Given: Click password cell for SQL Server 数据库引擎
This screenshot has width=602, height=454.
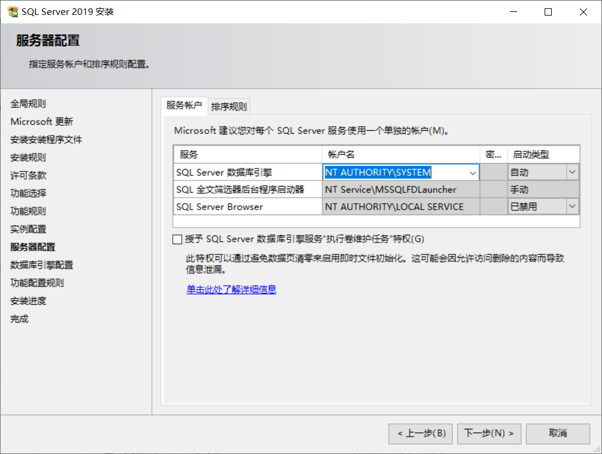Looking at the screenshot, I should point(494,173).
